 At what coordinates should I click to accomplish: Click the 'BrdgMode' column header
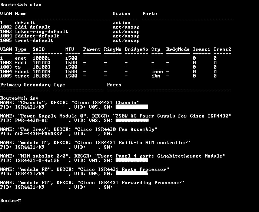(178, 49)
